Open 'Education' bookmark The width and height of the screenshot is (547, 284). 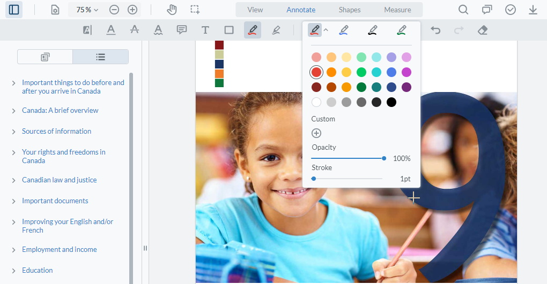pyautogui.click(x=38, y=271)
